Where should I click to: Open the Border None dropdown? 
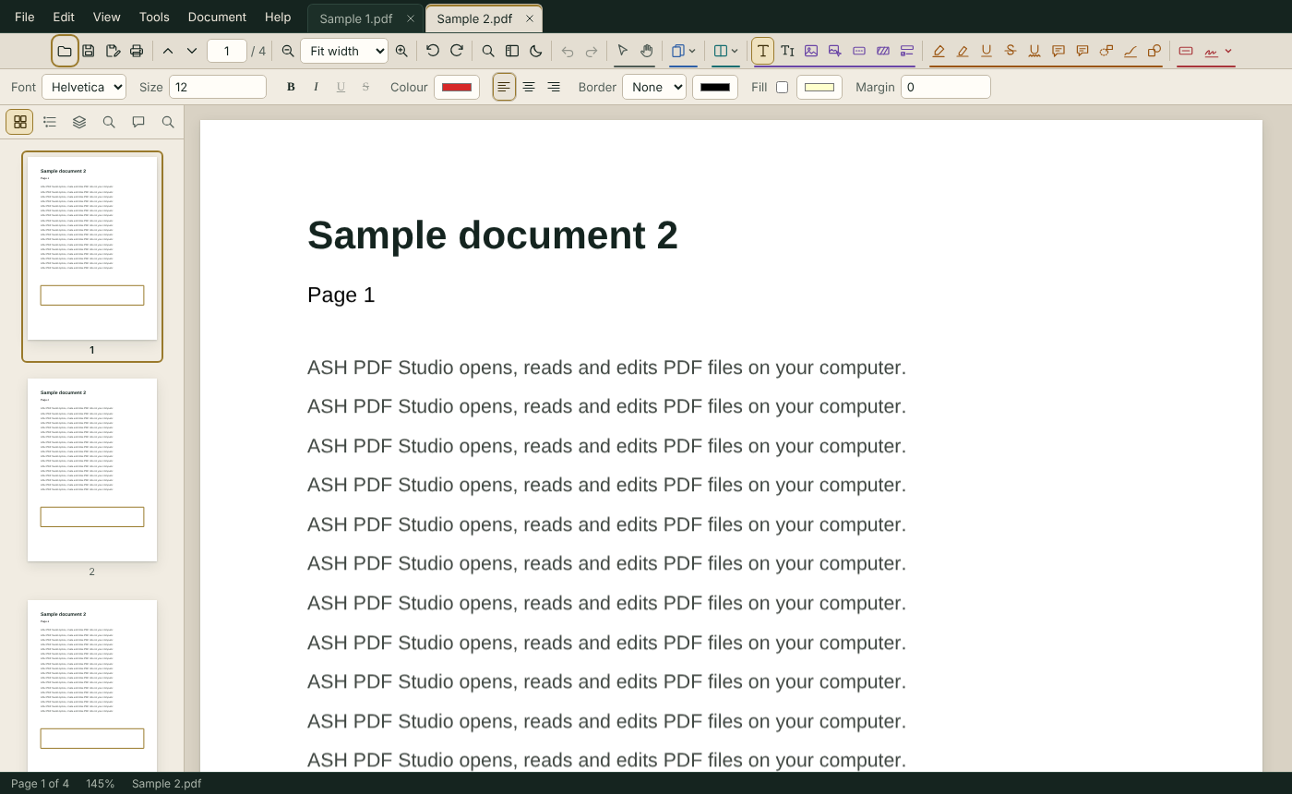pyautogui.click(x=654, y=87)
